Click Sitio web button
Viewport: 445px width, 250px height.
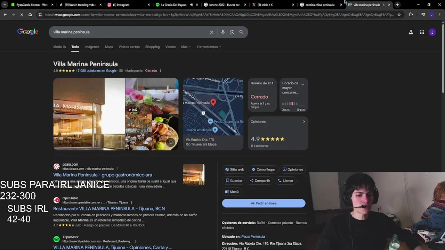[x=235, y=169]
